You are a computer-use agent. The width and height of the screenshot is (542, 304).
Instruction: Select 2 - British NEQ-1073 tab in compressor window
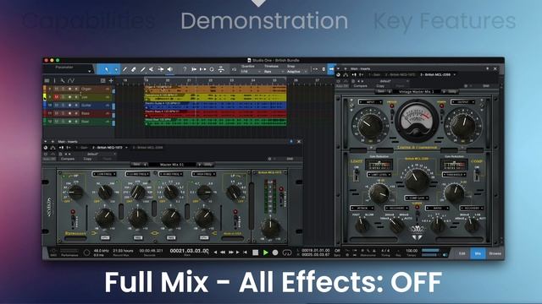click(x=401, y=74)
